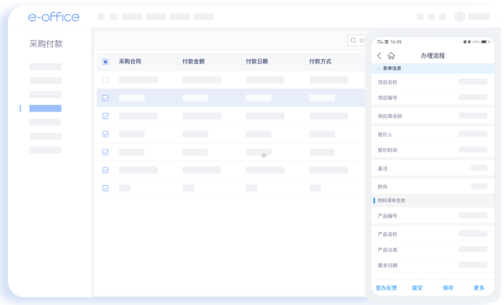Toggle the select-all checkbox in table header
The height and width of the screenshot is (305, 504).
coord(105,61)
